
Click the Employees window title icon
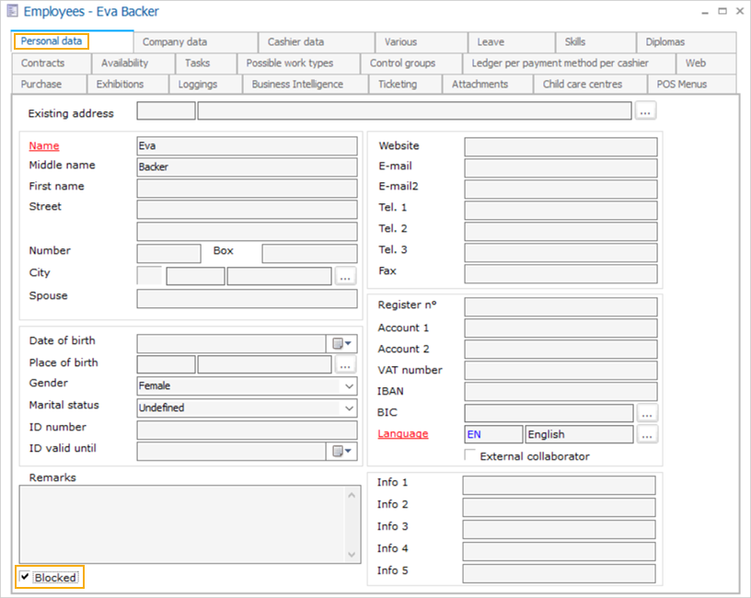coord(11,12)
